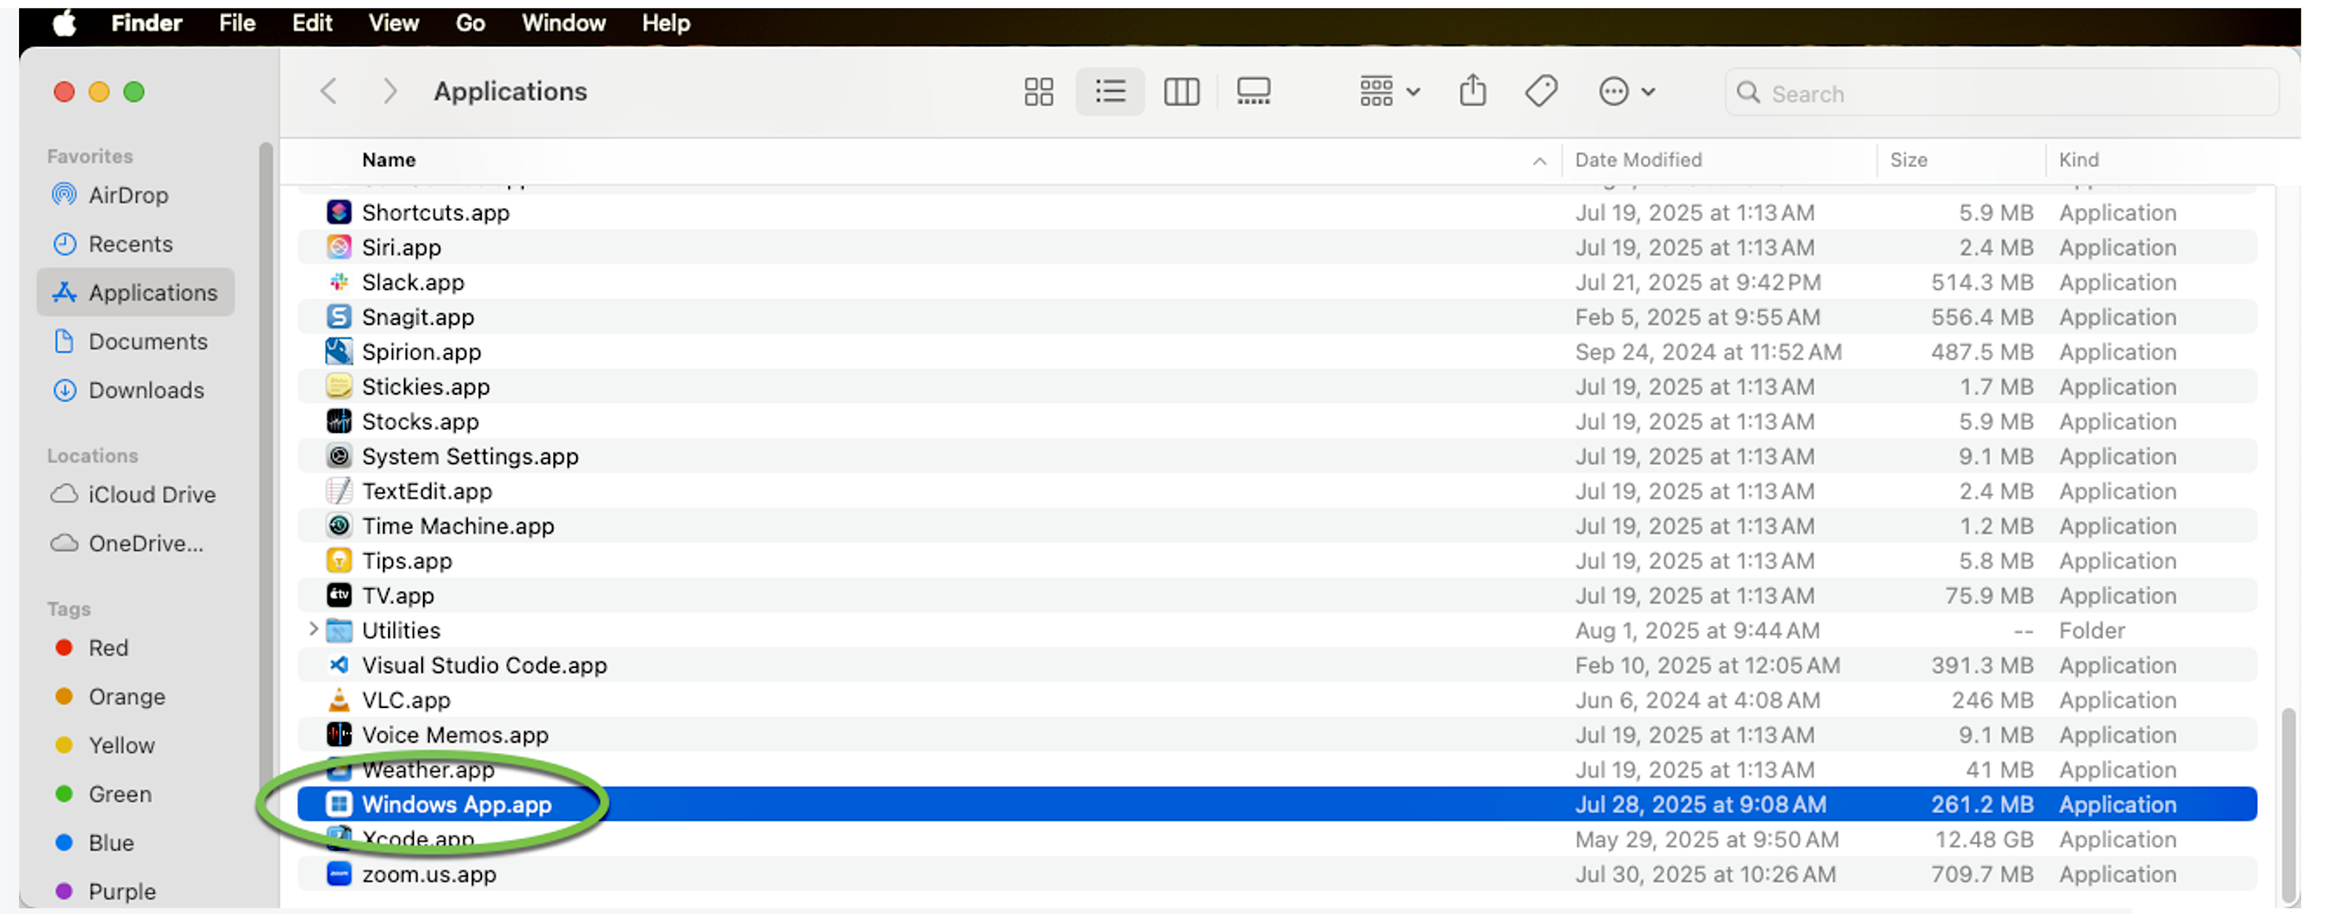Screen dimensions: 2327x914
Task: Open the View menu
Action: coord(393,22)
